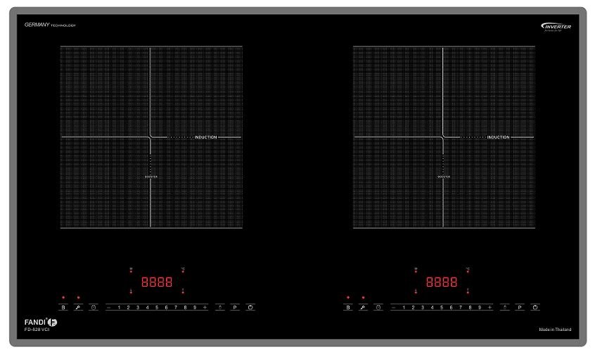The height and width of the screenshot is (352, 595).
Task: Tap the left zone child lock key icon
Action: click(78, 307)
